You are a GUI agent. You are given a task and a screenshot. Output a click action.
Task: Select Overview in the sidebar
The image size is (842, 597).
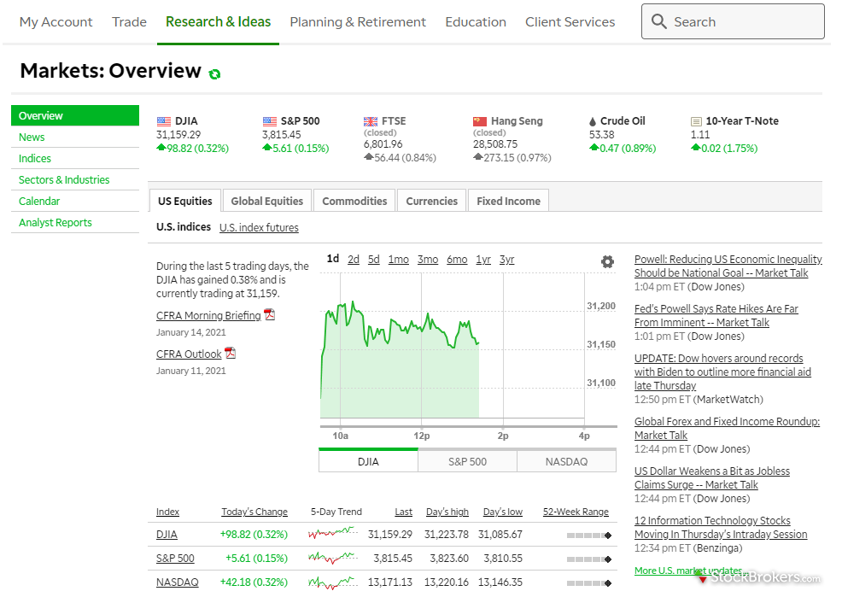(x=75, y=115)
